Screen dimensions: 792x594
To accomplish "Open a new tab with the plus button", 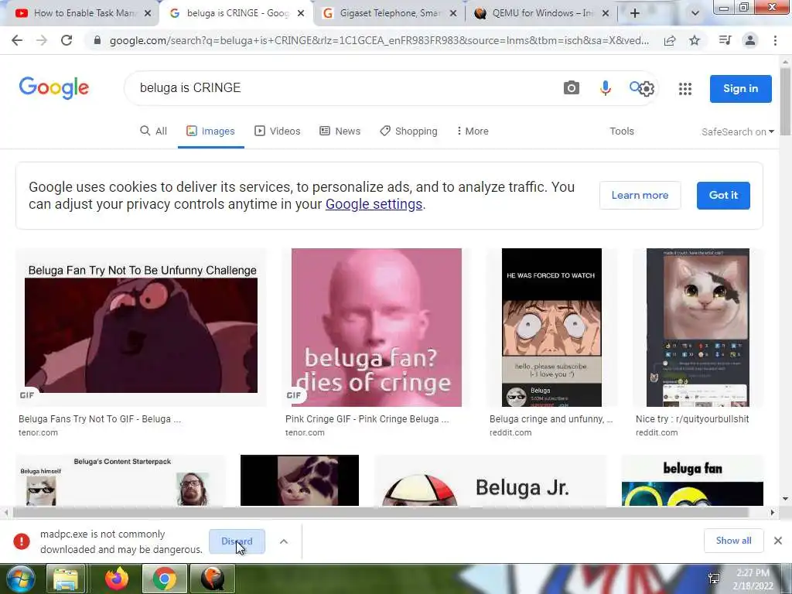I will pos(635,13).
